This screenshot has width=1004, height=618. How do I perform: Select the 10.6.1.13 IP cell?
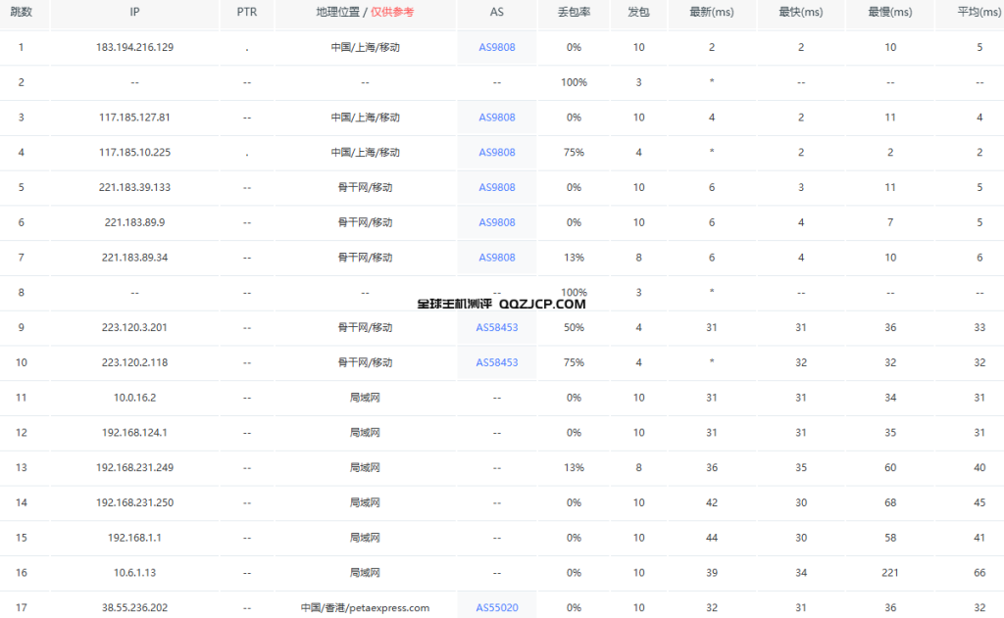134,572
